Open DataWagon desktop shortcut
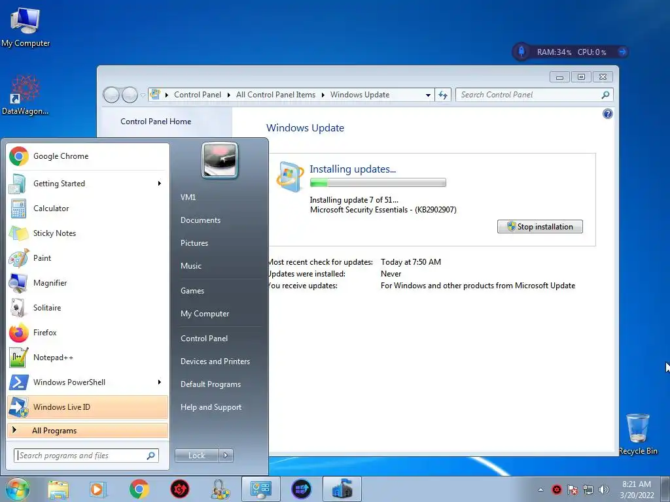670x502 pixels. [x=26, y=95]
